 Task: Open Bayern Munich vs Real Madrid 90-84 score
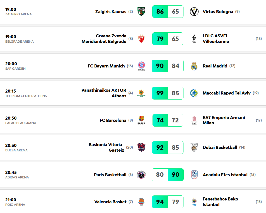(x=168, y=66)
